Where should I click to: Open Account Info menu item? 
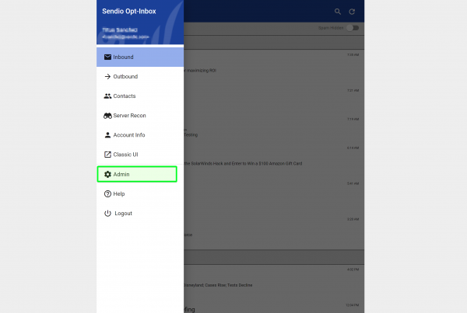(140, 135)
